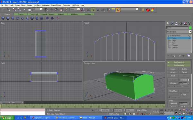Viewport: 193px width, 120px height.
Task: Click the green object color swatch
Action: 190,28
